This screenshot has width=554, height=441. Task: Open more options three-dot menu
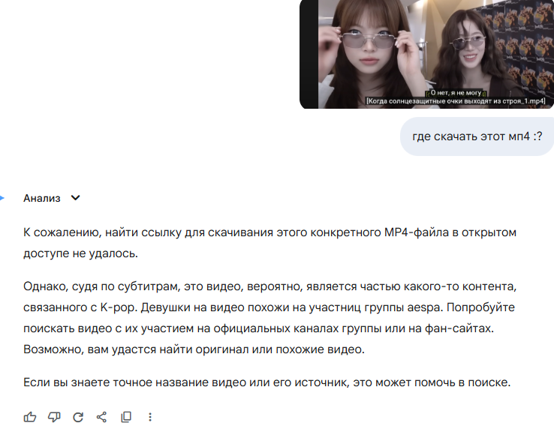click(x=150, y=417)
